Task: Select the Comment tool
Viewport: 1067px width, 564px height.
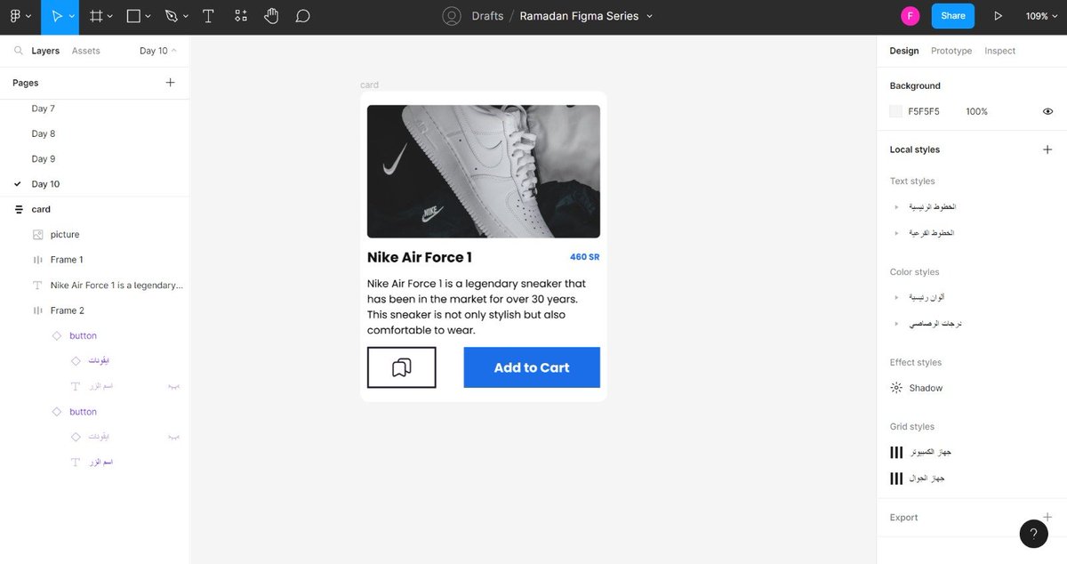Action: coord(303,16)
